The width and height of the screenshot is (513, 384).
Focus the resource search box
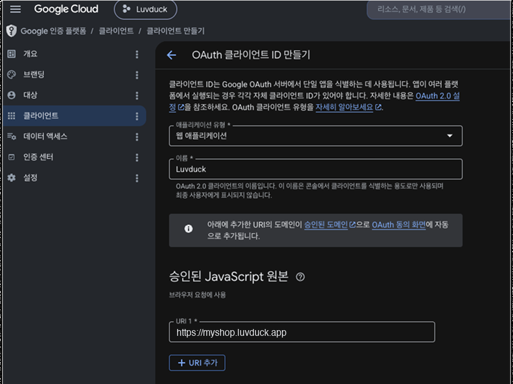pyautogui.click(x=438, y=9)
